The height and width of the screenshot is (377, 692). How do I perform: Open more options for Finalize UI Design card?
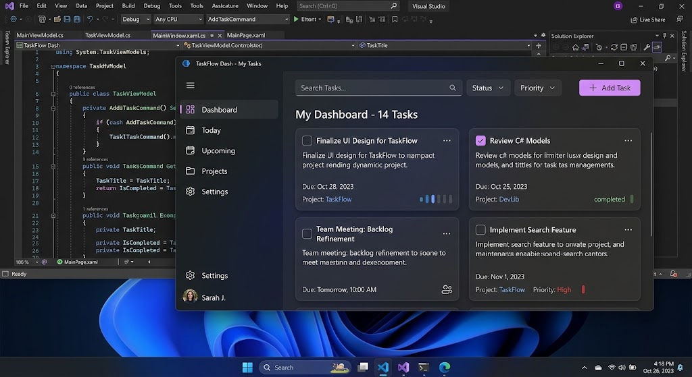447,141
